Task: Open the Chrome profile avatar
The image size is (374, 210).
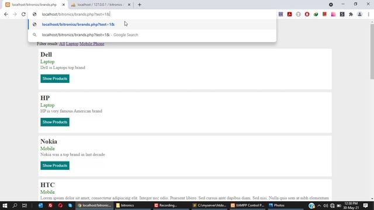Action: pyautogui.click(x=360, y=14)
